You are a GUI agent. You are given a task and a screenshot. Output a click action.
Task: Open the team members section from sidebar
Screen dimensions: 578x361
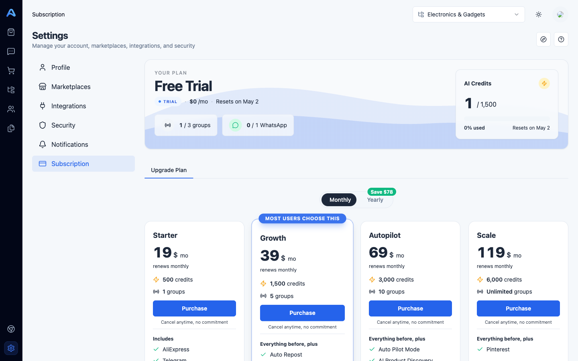tap(11, 109)
